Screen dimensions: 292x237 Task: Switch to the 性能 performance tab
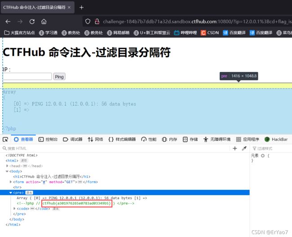[x=149, y=139]
